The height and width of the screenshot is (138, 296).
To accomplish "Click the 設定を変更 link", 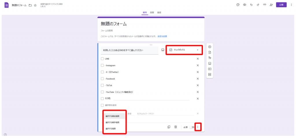I will click(162, 37).
